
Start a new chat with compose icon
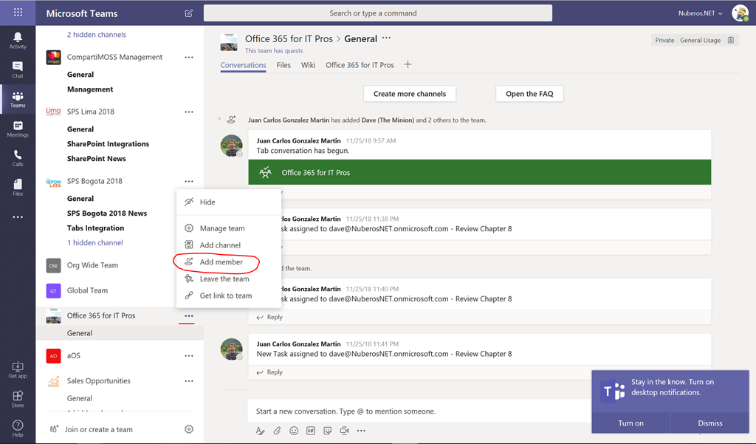pyautogui.click(x=189, y=13)
